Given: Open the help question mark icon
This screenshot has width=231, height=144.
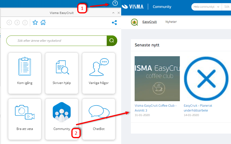Looking at the screenshot, I should point(115,3).
